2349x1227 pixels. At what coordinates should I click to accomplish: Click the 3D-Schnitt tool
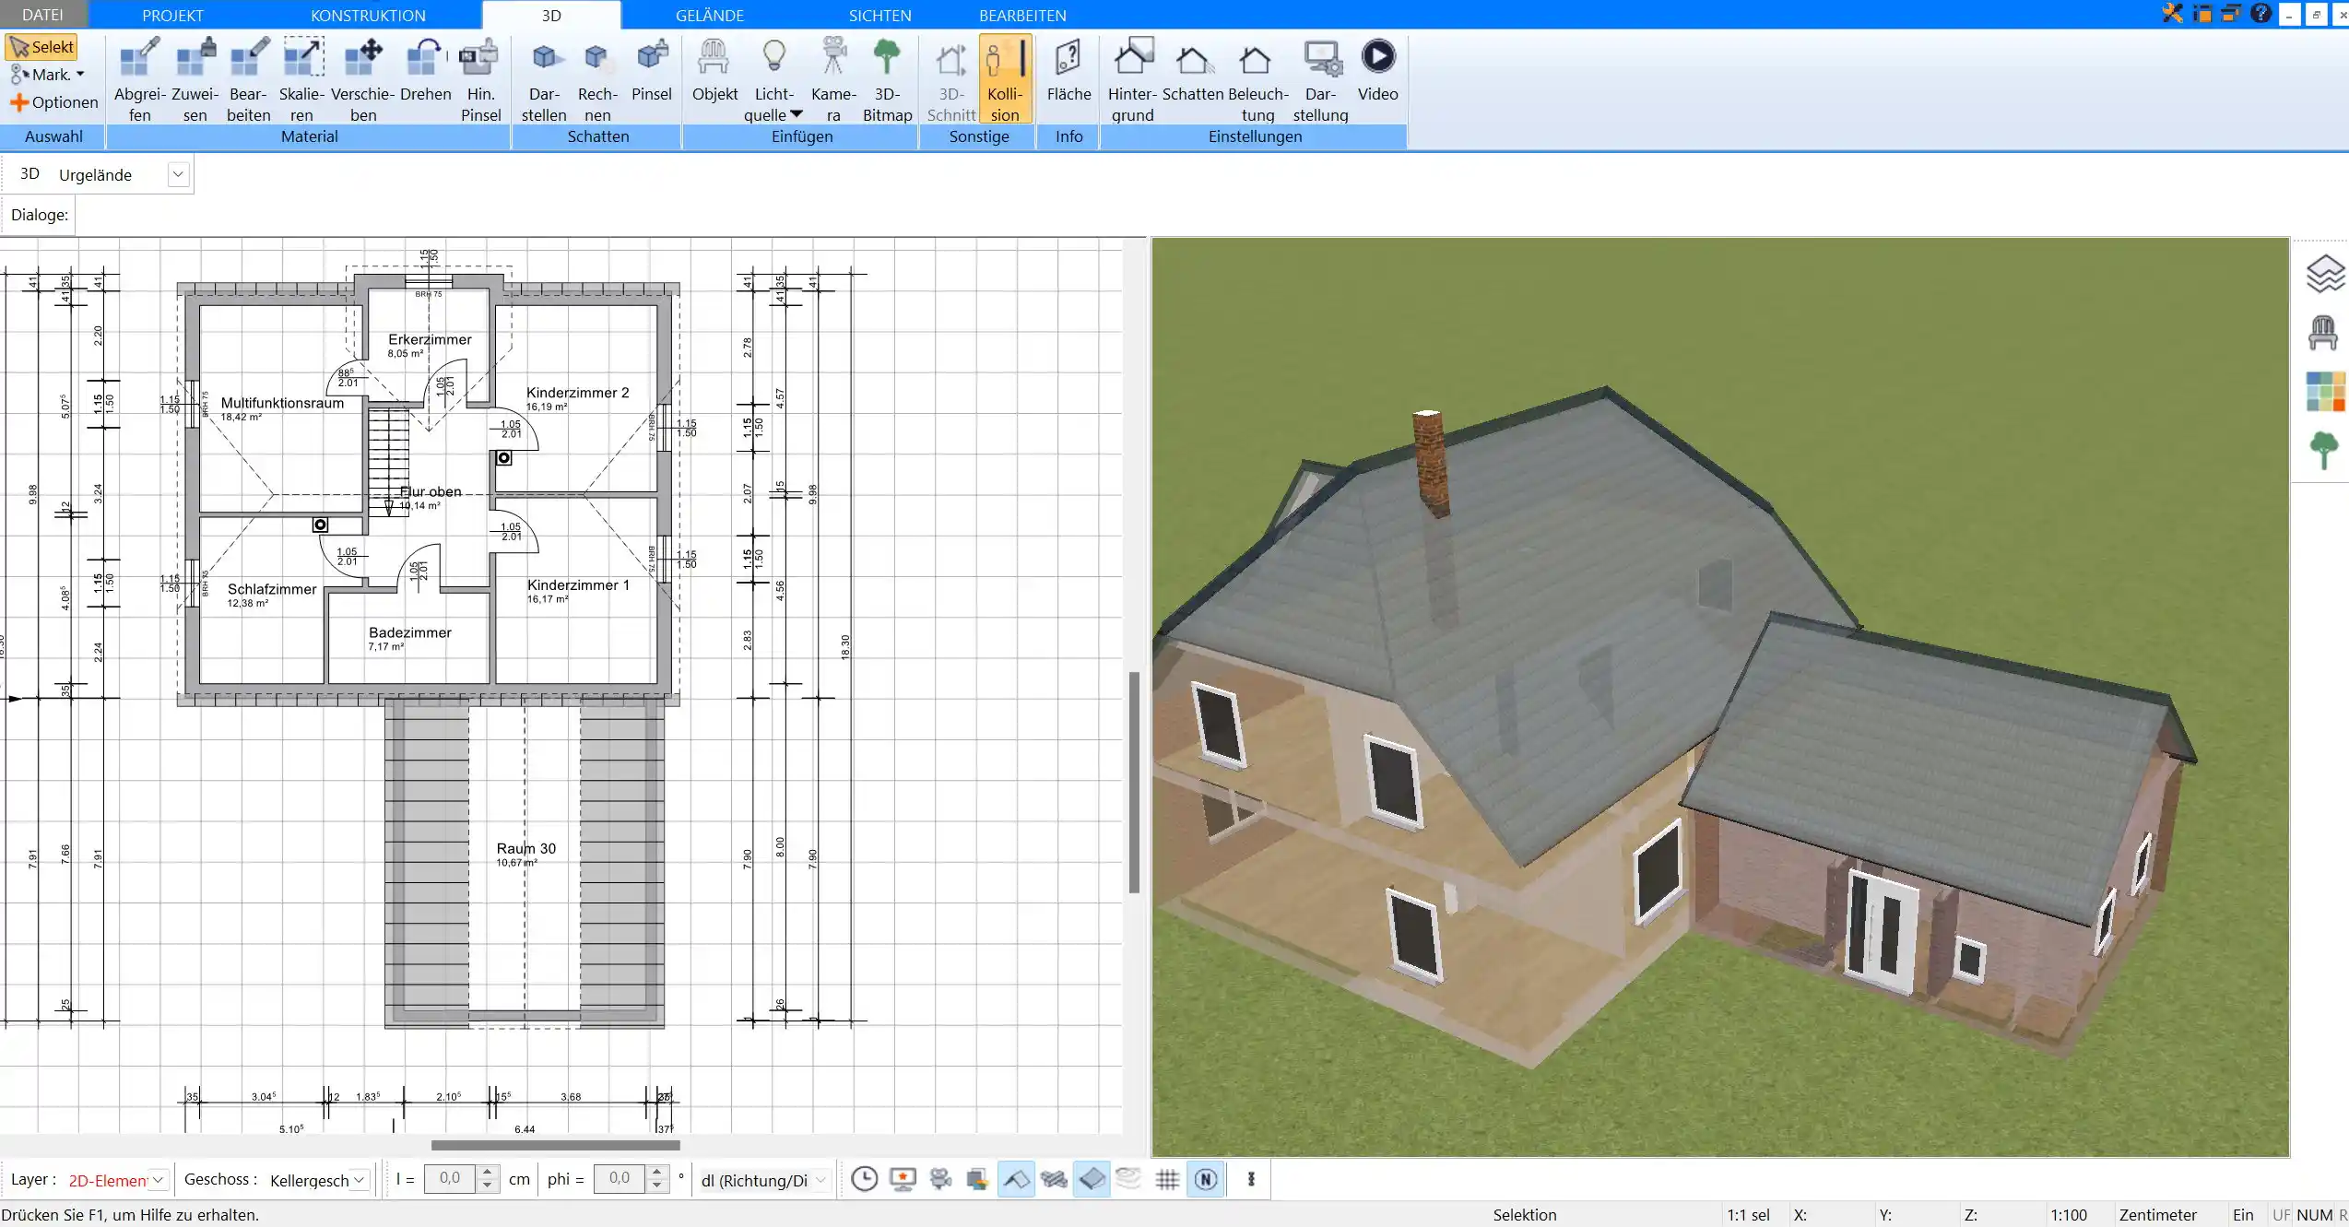(951, 79)
